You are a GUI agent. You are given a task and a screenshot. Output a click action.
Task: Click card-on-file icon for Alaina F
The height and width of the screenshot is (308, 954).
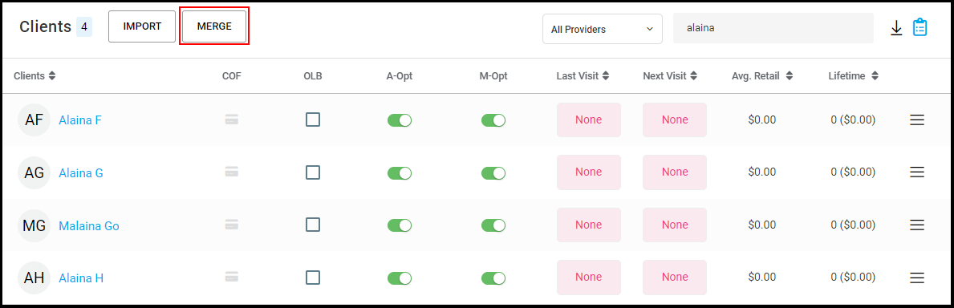231,120
